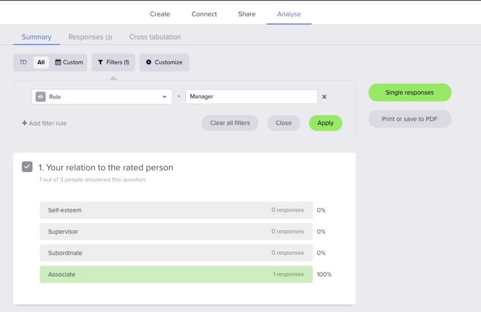Click the eye icon in Role field

pyautogui.click(x=40, y=97)
